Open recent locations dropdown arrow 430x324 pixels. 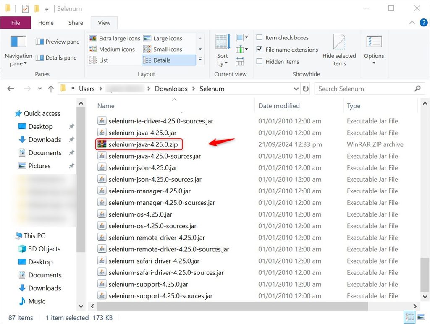click(x=40, y=89)
